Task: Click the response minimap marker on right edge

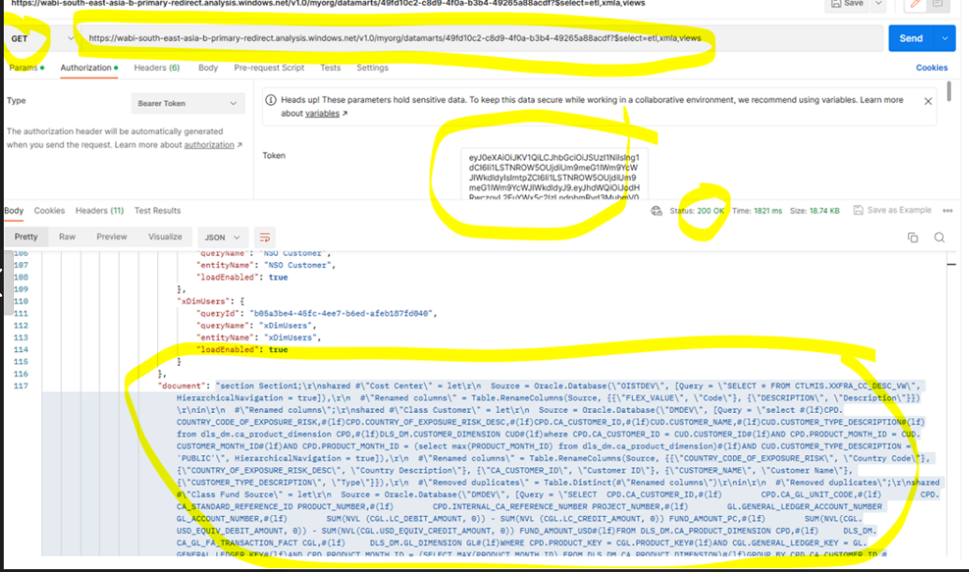Action: [x=952, y=264]
